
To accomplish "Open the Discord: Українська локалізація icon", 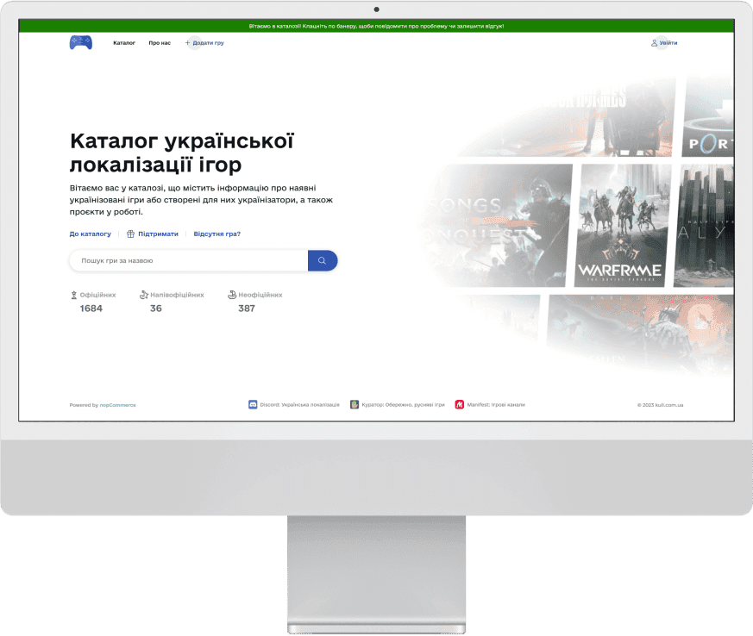I will coord(254,404).
